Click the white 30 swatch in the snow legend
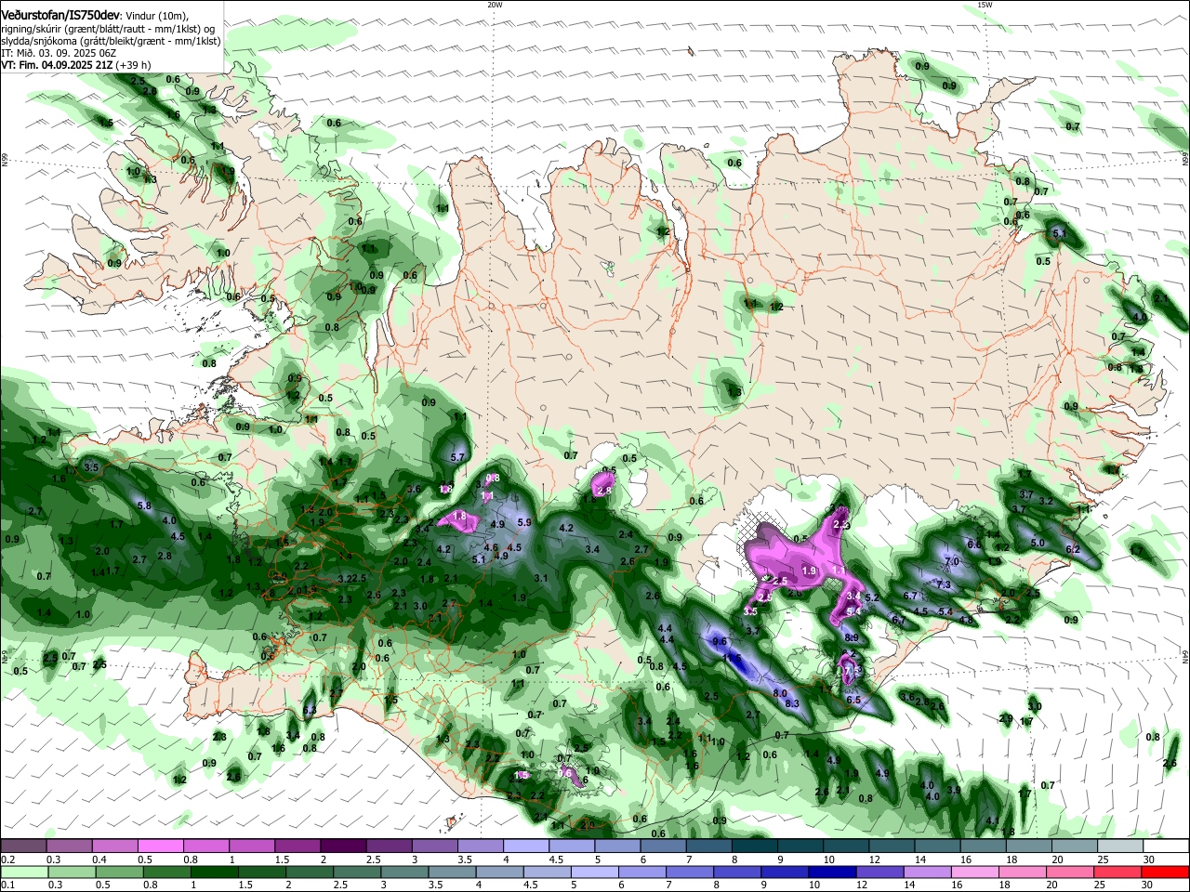The image size is (1190, 892). click(x=1167, y=846)
